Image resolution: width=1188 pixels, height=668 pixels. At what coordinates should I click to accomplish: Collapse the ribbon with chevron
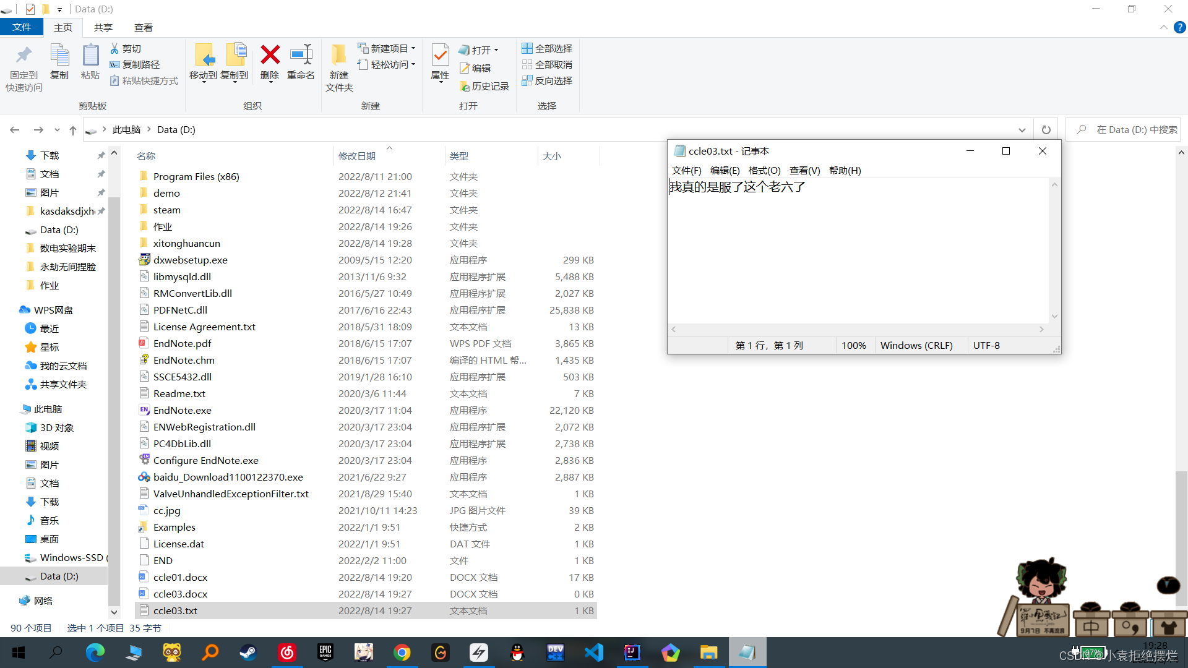tap(1163, 27)
